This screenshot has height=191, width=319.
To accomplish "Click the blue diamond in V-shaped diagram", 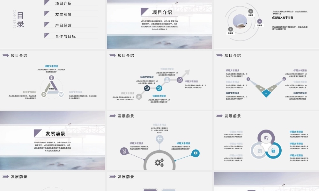I will coord(266,93).
